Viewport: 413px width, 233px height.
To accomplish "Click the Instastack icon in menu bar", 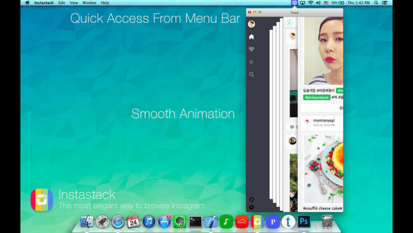I will [x=294, y=3].
